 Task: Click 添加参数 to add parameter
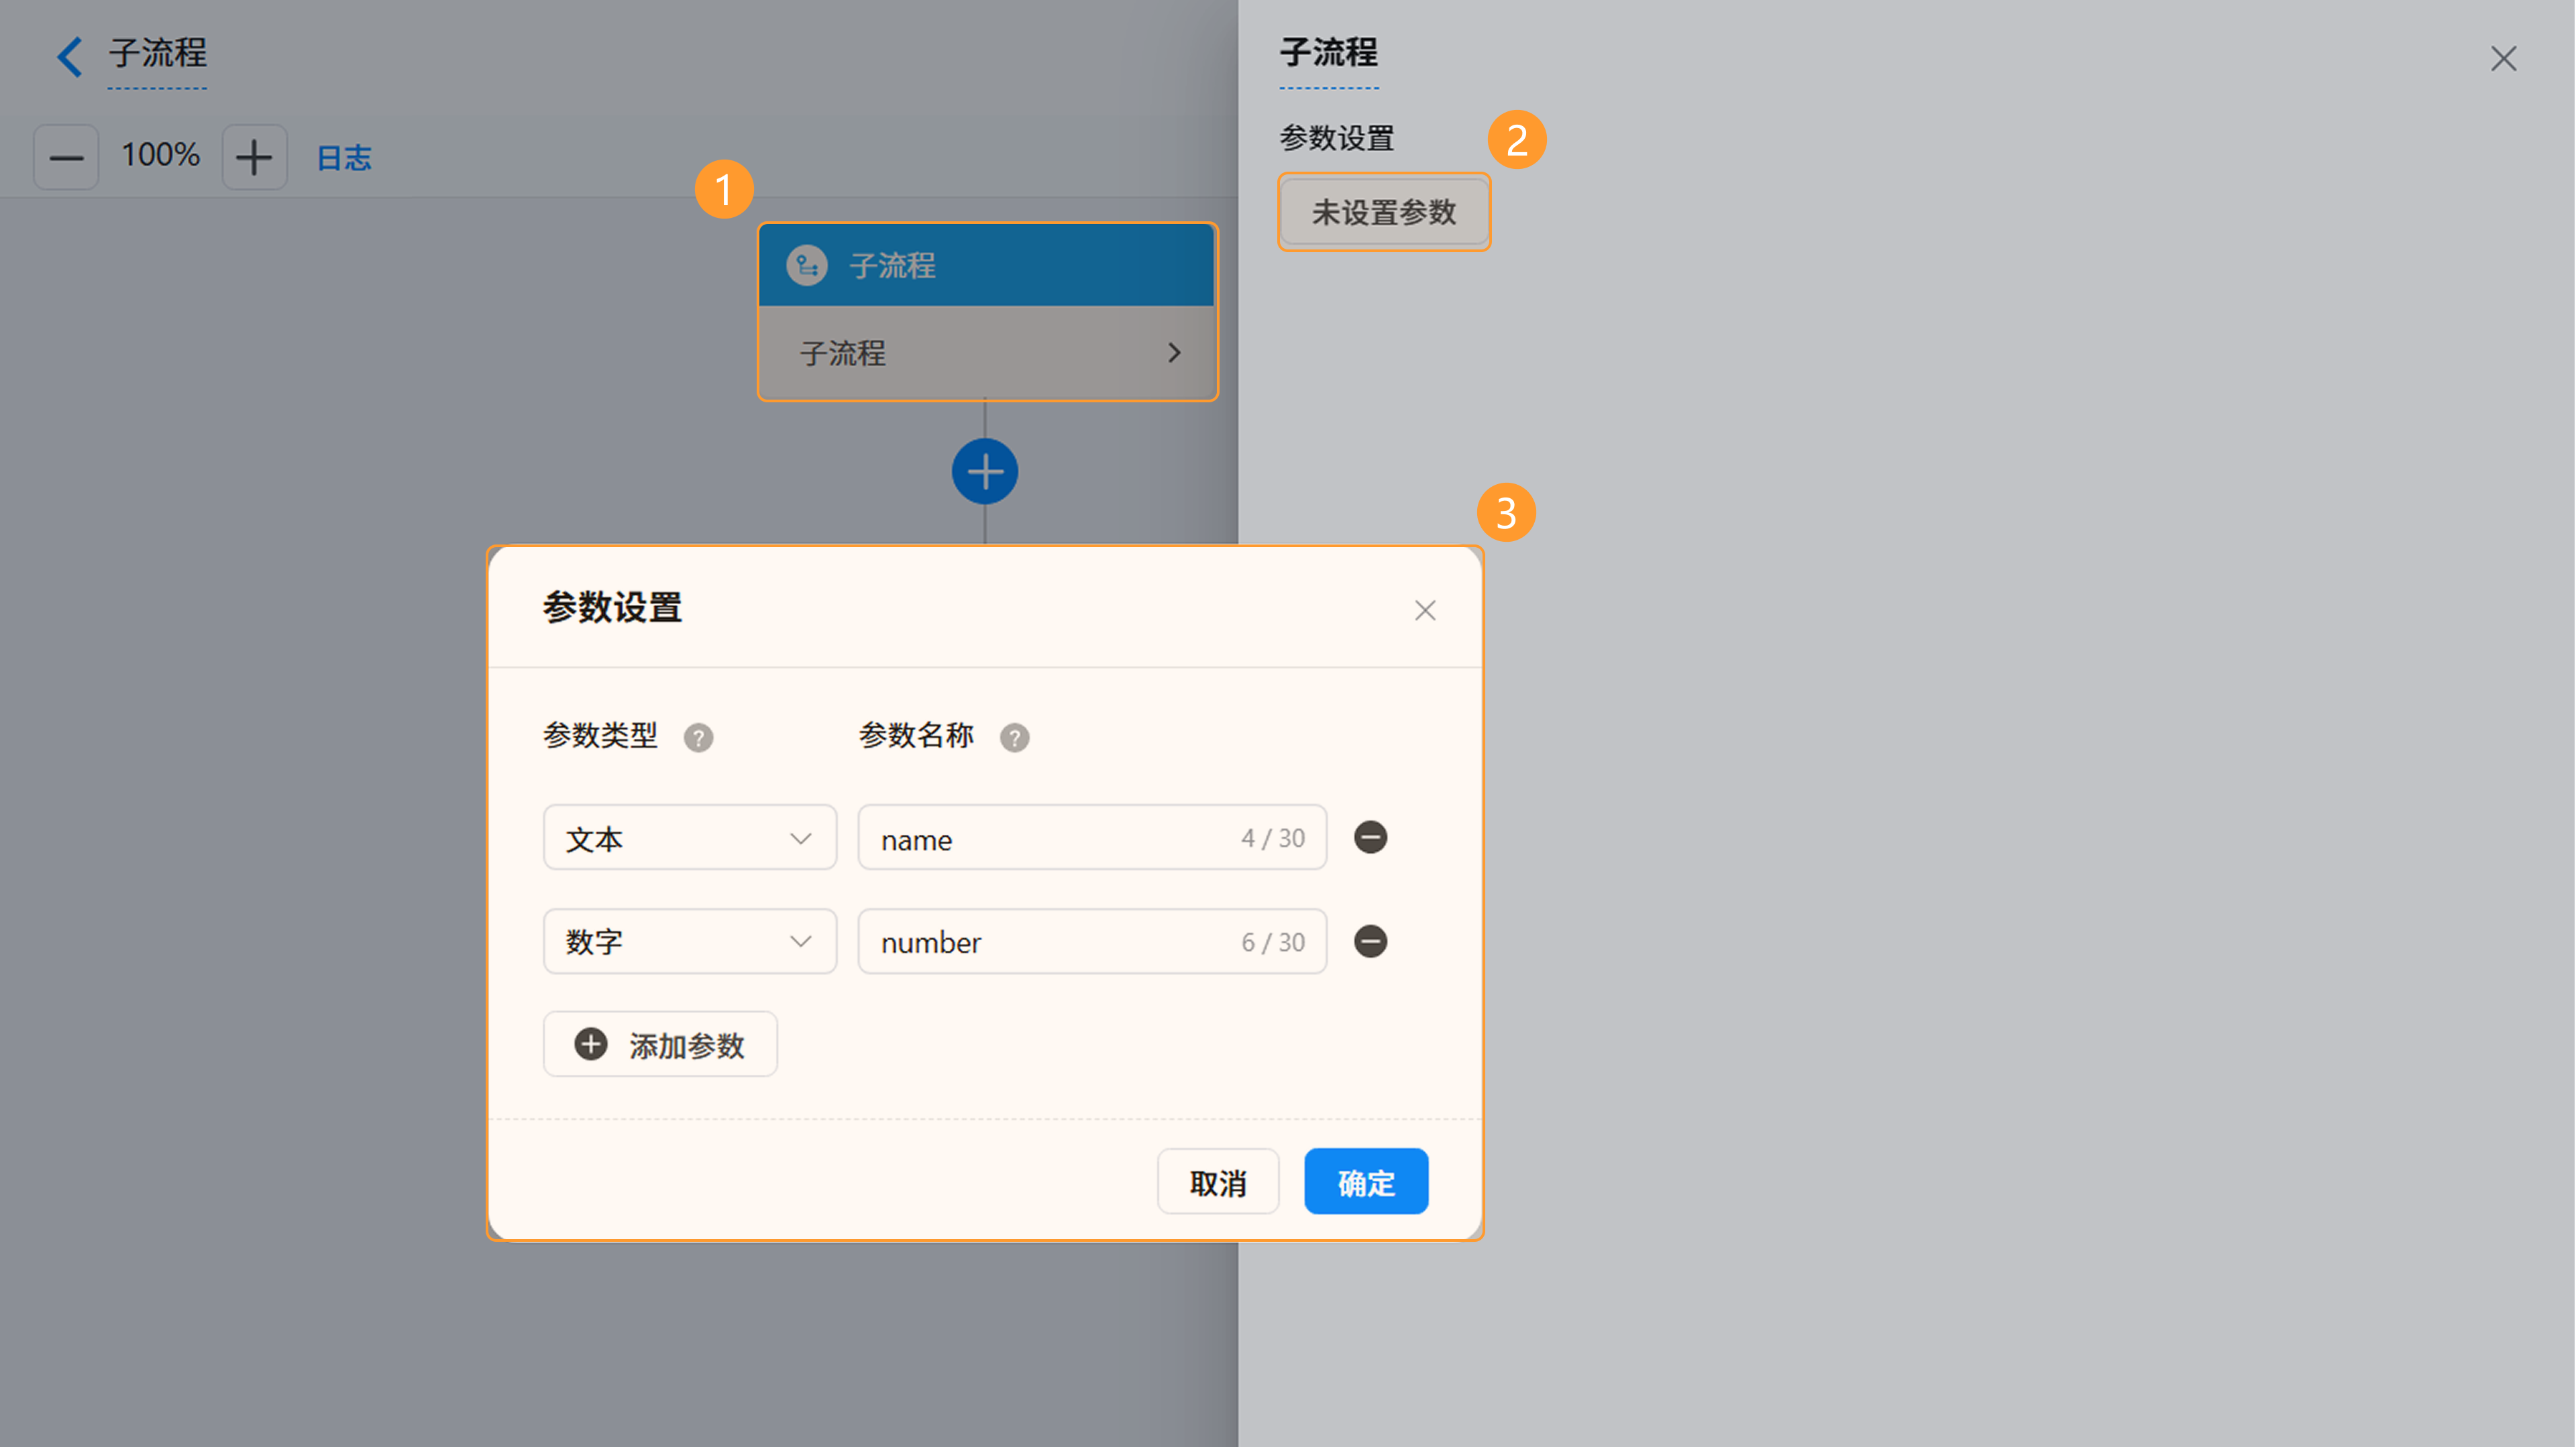(x=660, y=1044)
